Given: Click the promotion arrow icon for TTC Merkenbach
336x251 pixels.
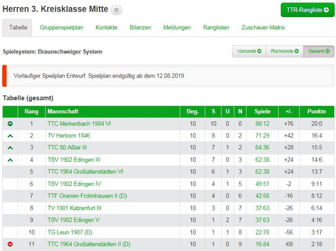Looking at the screenshot, I should pos(10,124).
